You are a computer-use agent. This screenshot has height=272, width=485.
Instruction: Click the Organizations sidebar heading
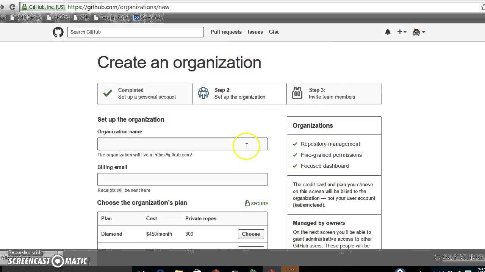[x=313, y=125]
